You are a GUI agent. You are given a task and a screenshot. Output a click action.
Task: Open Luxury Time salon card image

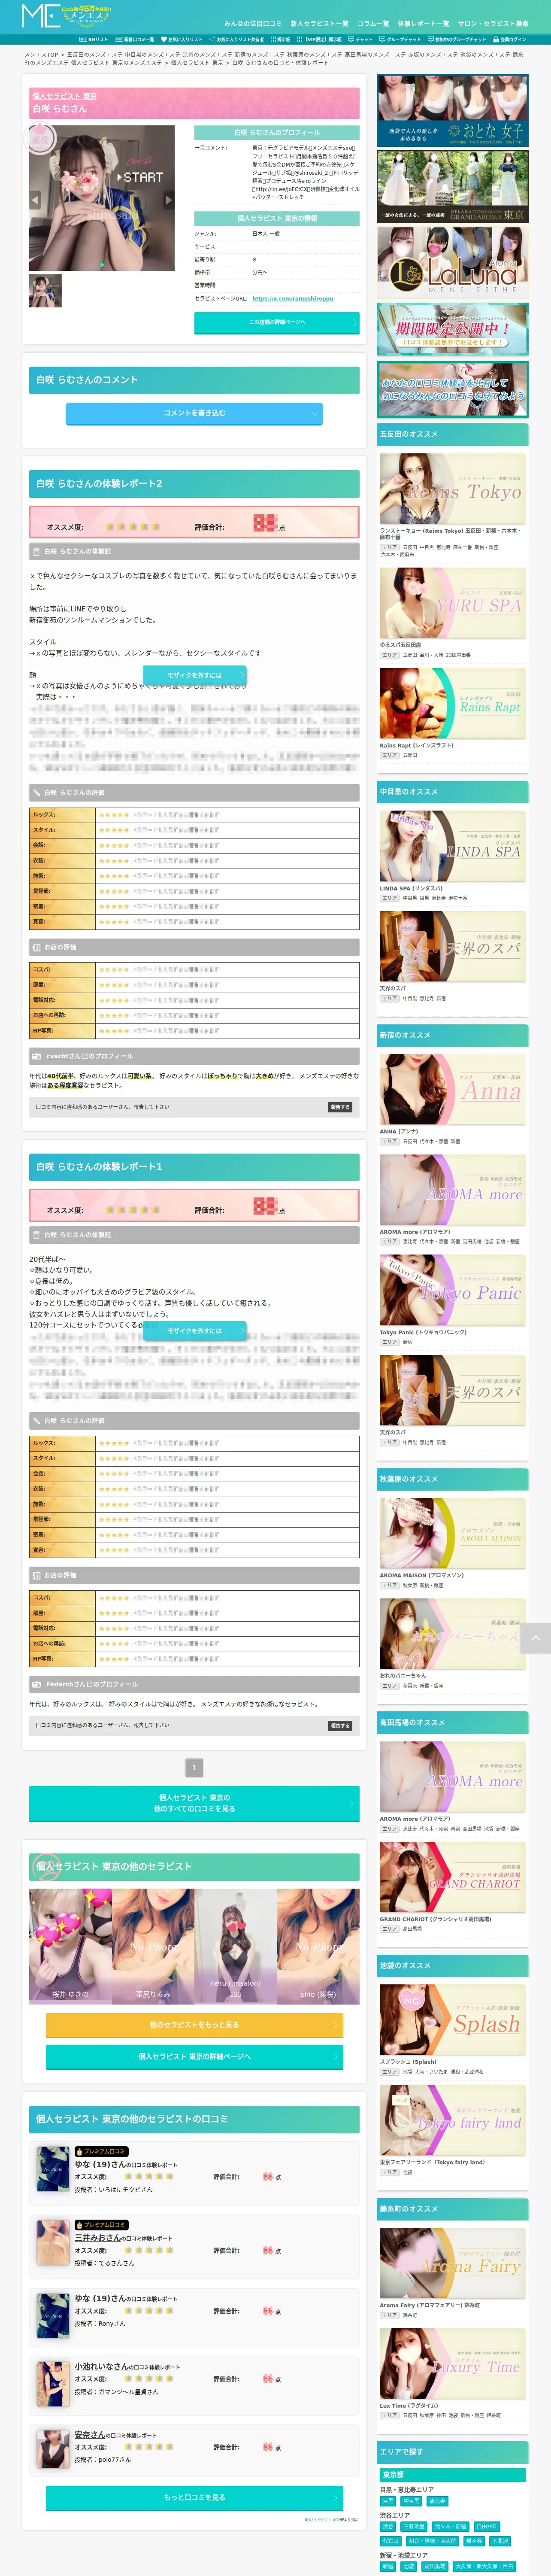click(452, 2363)
